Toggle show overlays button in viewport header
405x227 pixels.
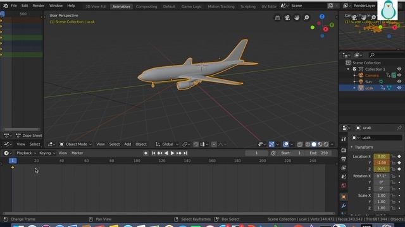(285, 144)
